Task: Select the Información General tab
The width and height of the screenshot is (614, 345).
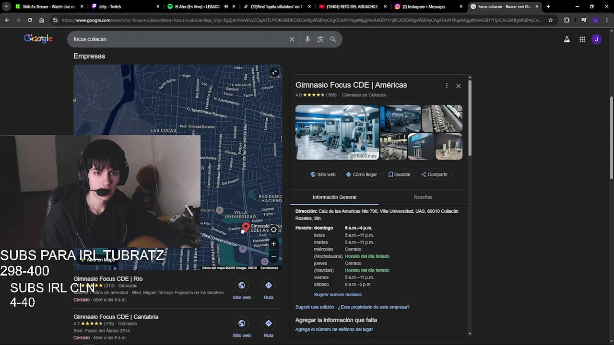Action: pyautogui.click(x=334, y=197)
